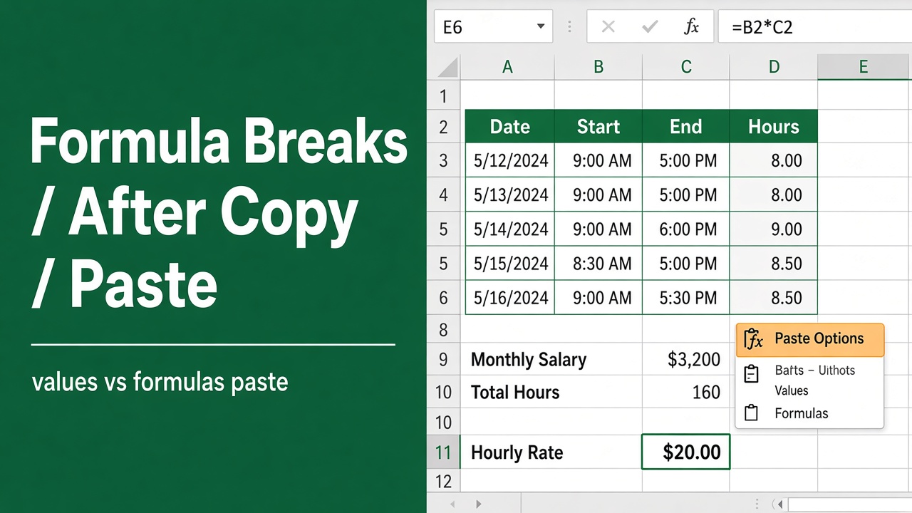The width and height of the screenshot is (912, 513).
Task: Click the formula bar containing =B2*C2
Action: coord(814,27)
